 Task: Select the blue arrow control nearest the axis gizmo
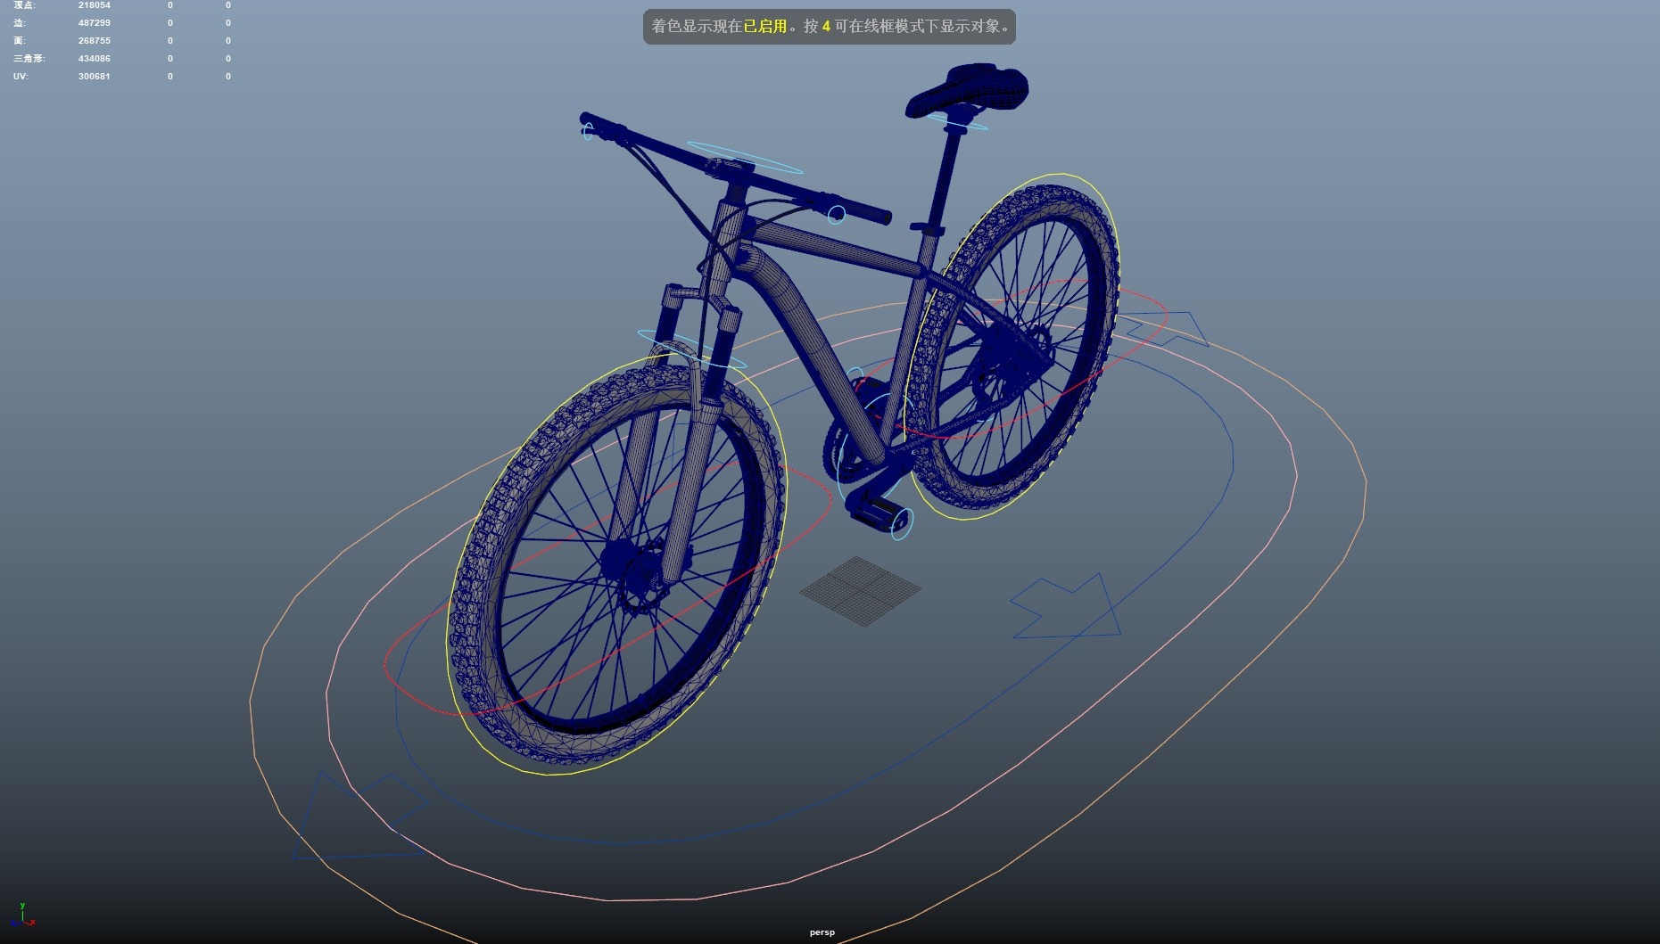coord(359,817)
